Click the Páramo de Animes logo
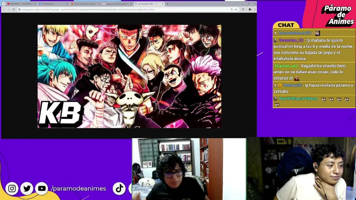 (x=338, y=15)
